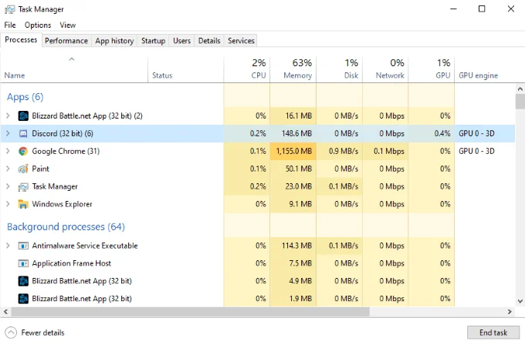Click the Blizzard Battle.net icon under Apps
This screenshot has width=525, height=348.
[23, 115]
